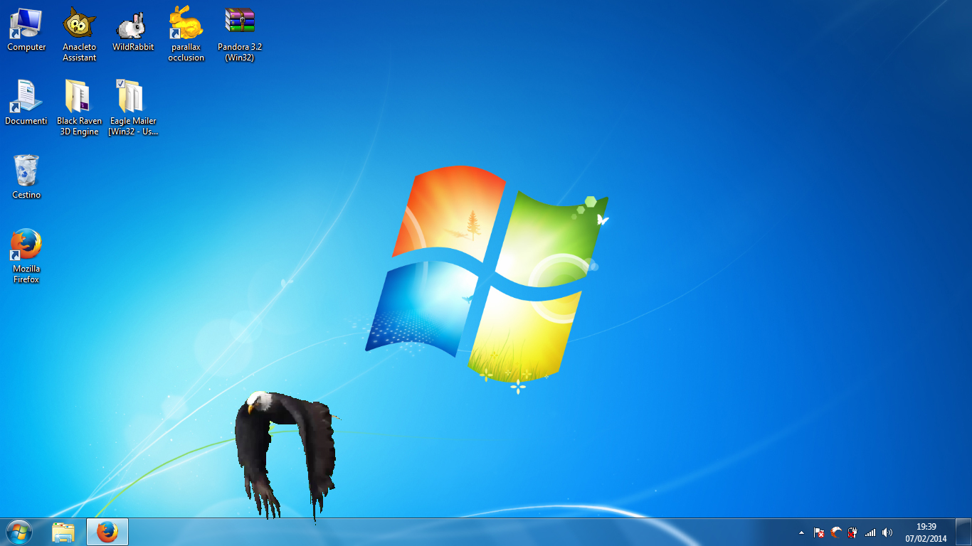Open the clock showing 19:39
The height and width of the screenshot is (546, 972).
click(926, 532)
